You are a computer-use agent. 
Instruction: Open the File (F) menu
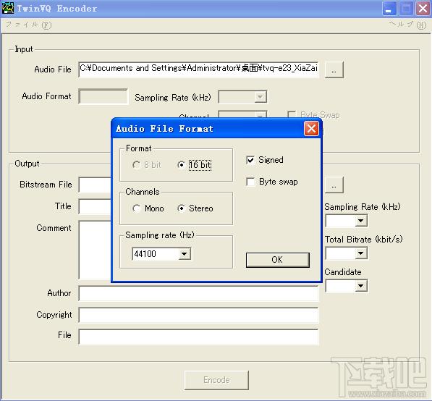click(29, 25)
